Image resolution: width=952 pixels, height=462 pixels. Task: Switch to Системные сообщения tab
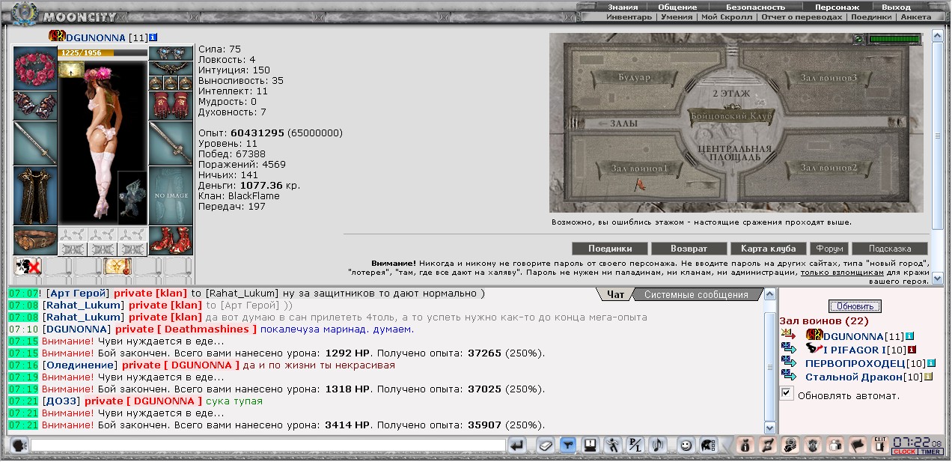pos(696,294)
